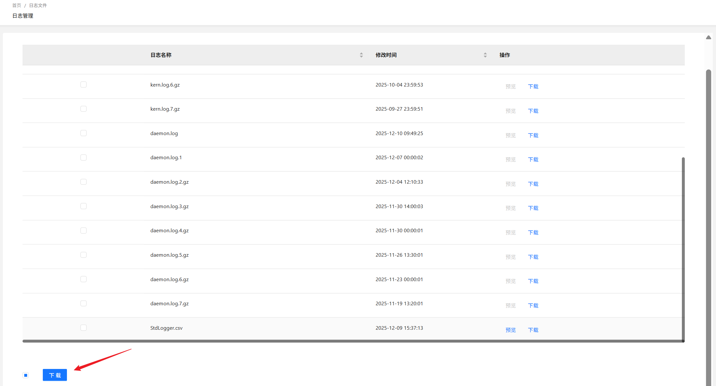This screenshot has height=386, width=716.
Task: Download the StdLogger.csv file
Action: [533, 330]
